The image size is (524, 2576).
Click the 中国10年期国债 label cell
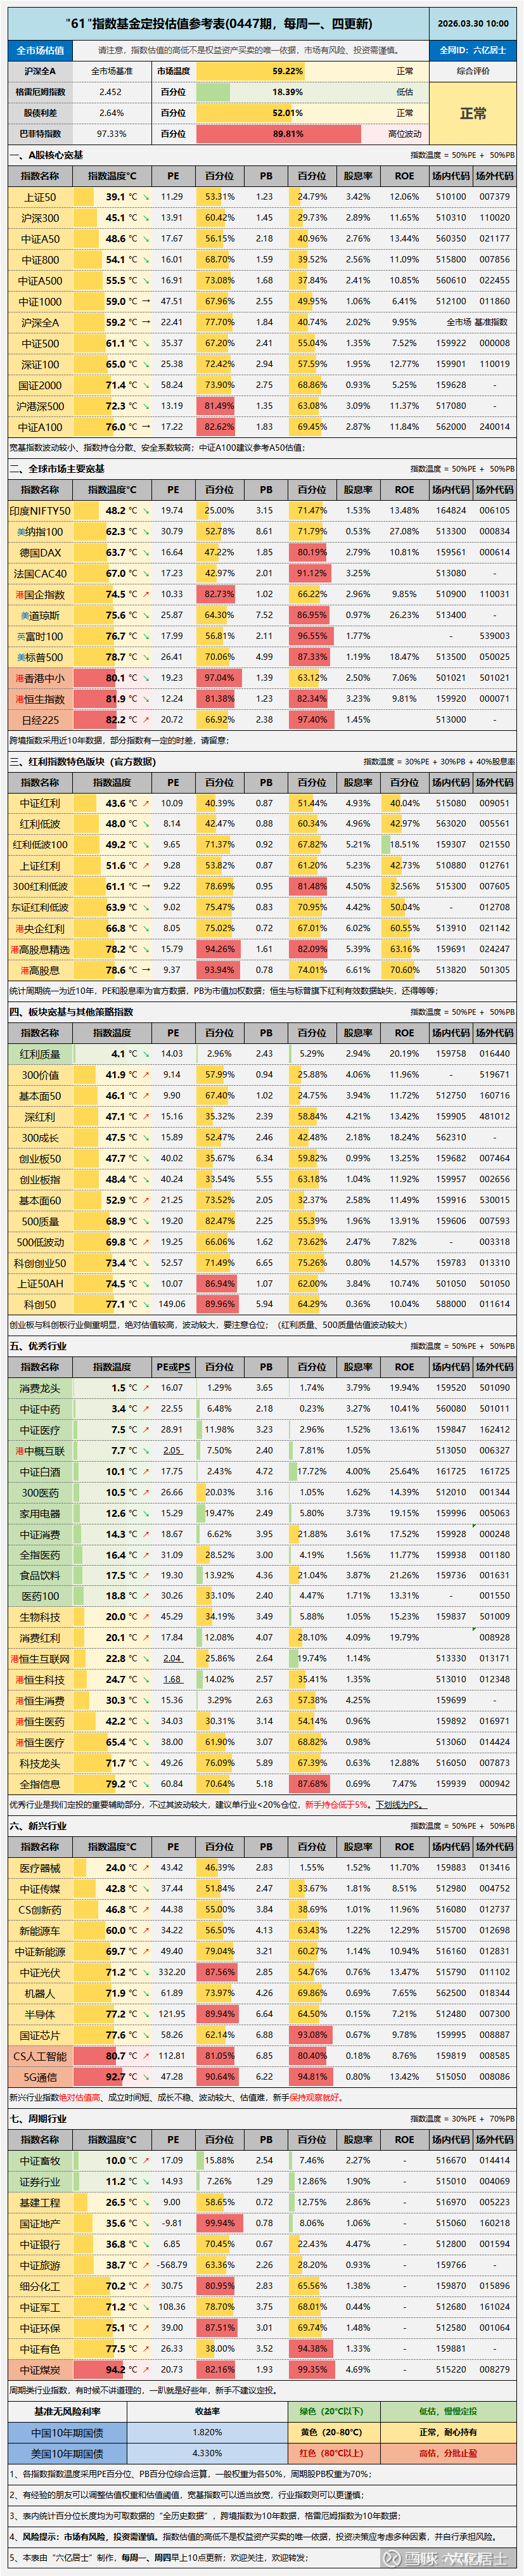(x=67, y=2432)
